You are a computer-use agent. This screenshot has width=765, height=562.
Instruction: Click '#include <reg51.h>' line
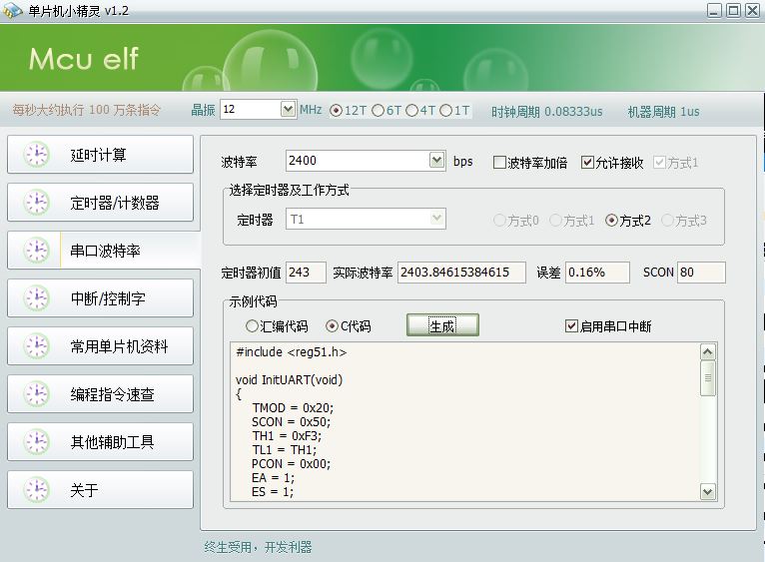(x=292, y=352)
